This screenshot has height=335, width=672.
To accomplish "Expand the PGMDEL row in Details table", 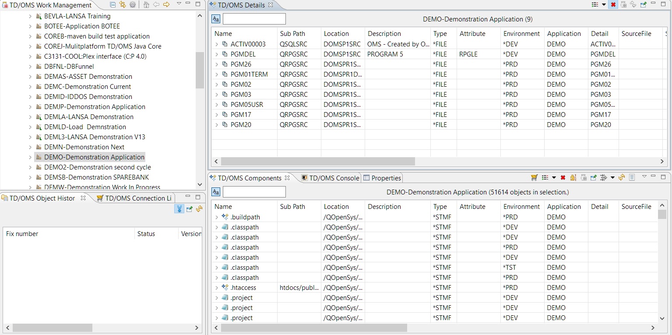I will click(217, 54).
